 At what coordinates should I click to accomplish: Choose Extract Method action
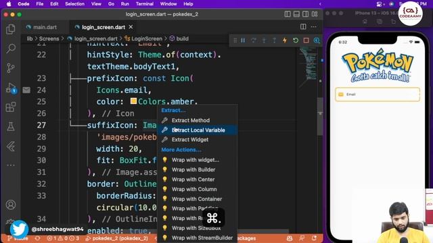tap(197, 120)
